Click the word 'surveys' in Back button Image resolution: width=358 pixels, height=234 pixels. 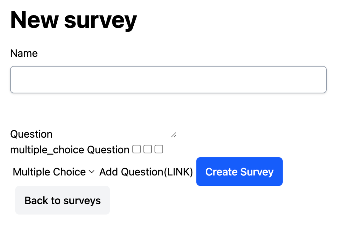82,200
